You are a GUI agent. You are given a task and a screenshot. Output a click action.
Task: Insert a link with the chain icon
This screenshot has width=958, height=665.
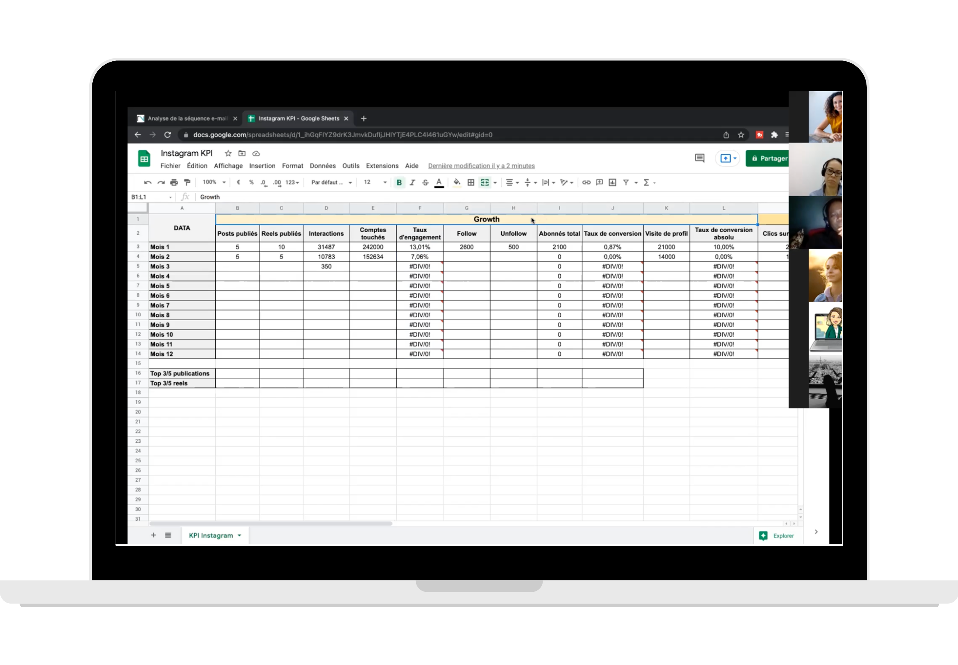[x=586, y=182]
